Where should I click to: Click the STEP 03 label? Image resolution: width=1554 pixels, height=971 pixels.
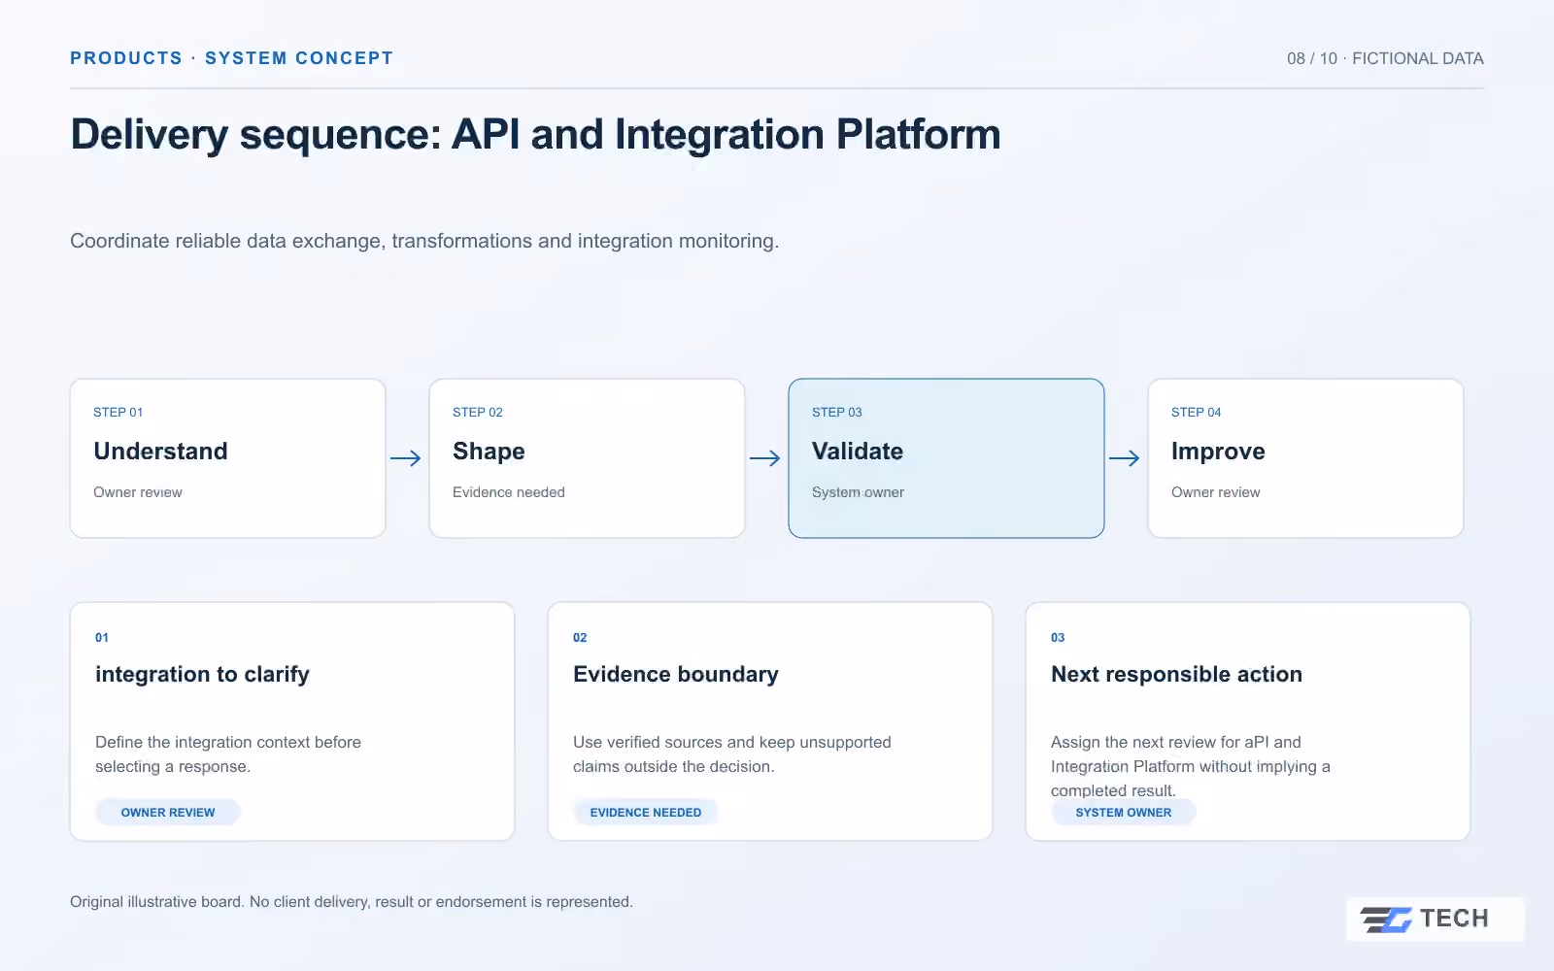(x=837, y=413)
